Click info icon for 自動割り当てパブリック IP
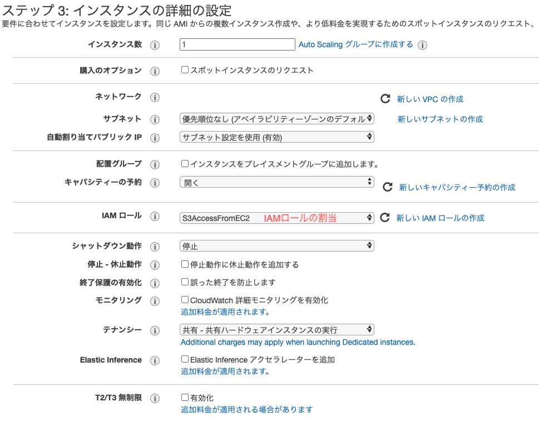Screen dimensions: 539x422 tap(155, 138)
